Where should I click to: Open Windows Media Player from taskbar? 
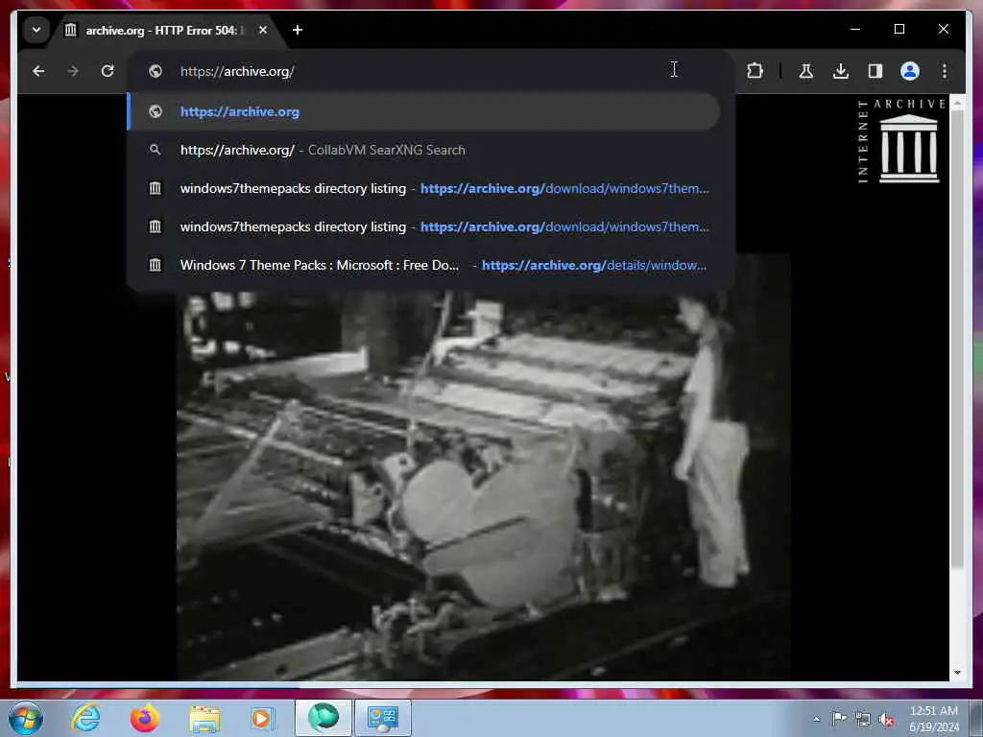point(263,718)
